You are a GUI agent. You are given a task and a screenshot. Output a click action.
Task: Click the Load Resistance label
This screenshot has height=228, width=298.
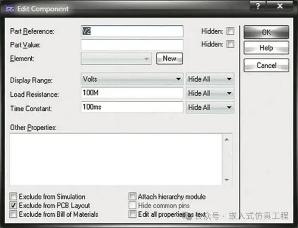(34, 94)
